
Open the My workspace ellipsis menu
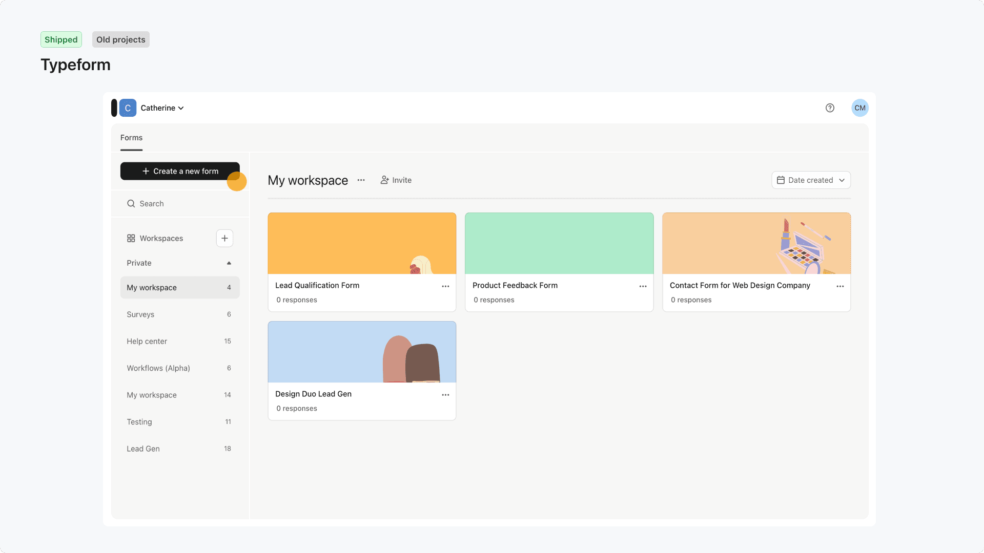coord(361,180)
